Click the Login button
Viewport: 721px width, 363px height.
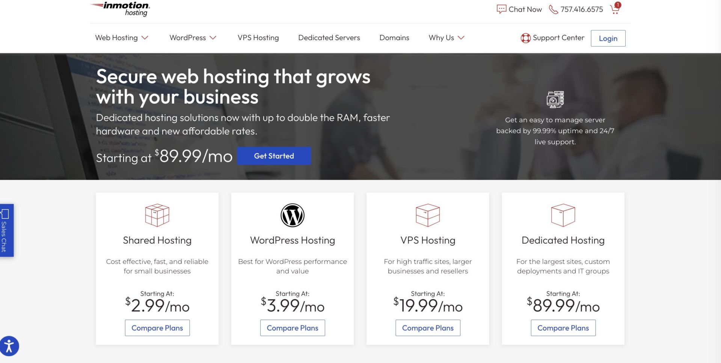coord(608,38)
